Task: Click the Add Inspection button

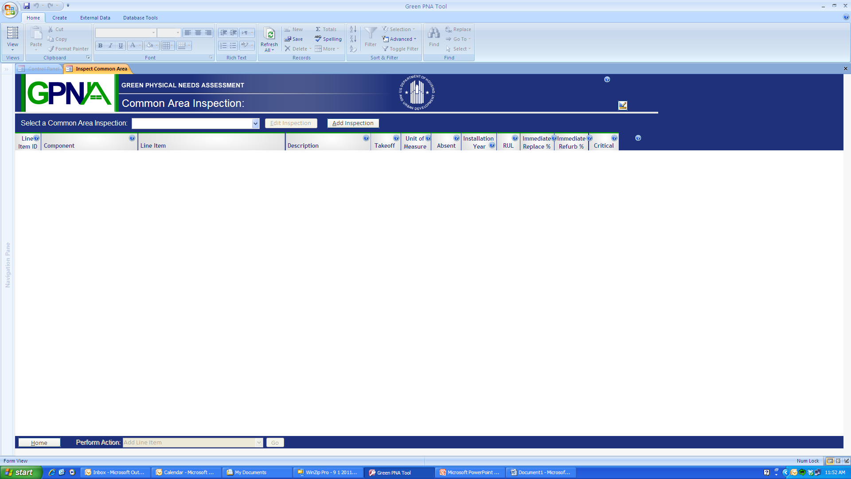Action: [353, 123]
